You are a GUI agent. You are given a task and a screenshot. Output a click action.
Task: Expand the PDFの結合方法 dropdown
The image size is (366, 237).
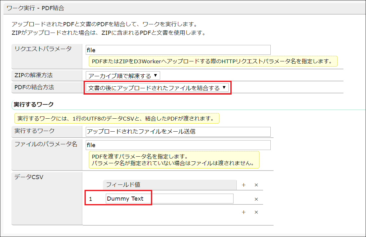coord(157,88)
